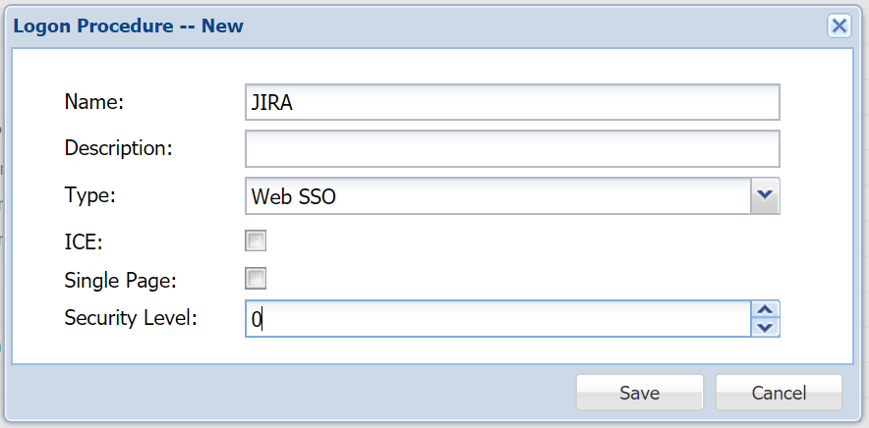Tick the Single Page checkbox

(256, 279)
